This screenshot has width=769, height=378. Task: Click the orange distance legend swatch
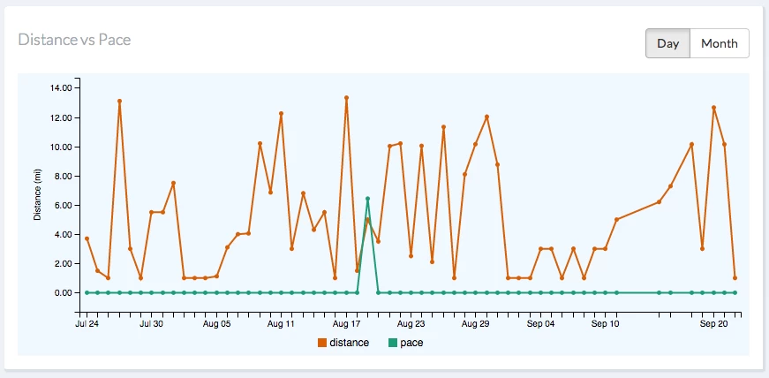click(322, 343)
